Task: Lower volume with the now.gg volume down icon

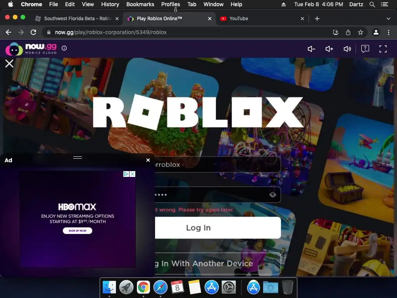Action: 311,49
